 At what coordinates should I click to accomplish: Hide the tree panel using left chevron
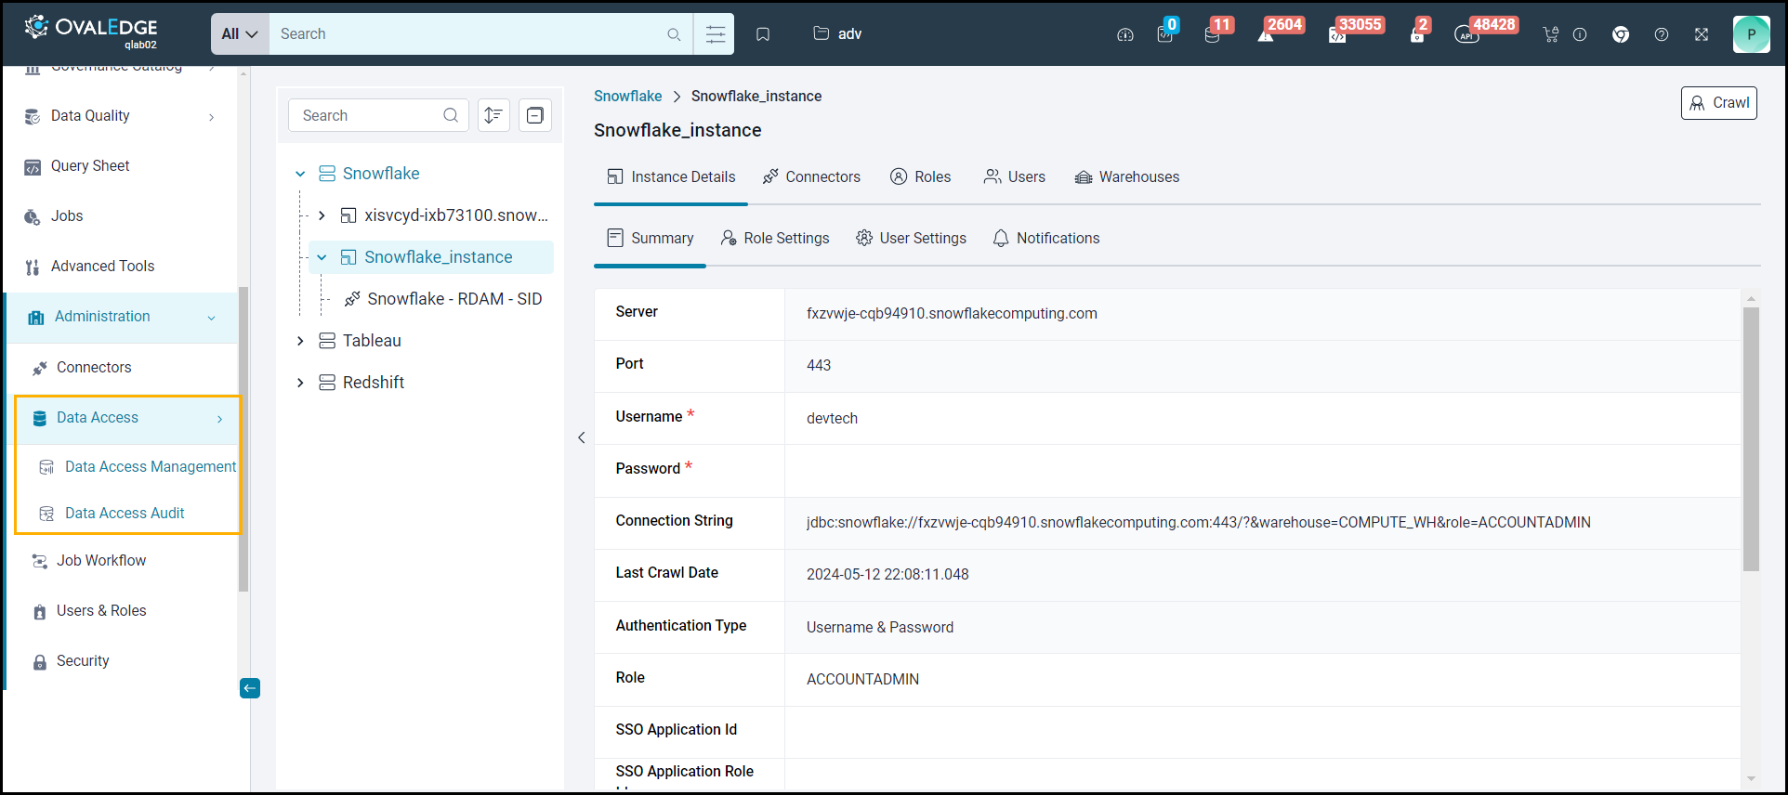tap(582, 437)
